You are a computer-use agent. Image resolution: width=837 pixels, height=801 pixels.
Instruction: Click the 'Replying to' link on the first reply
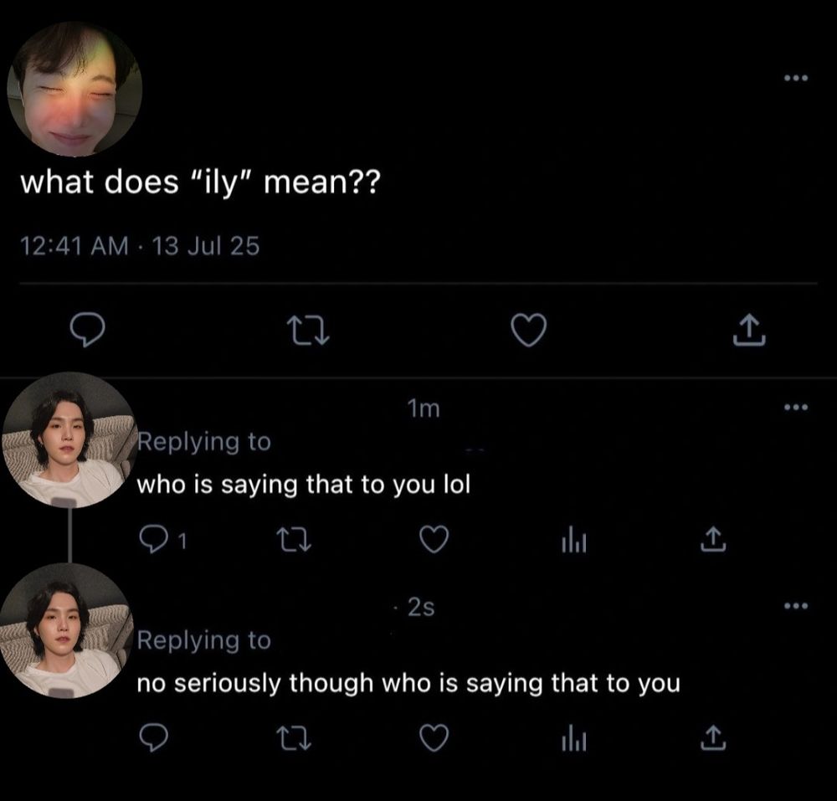click(x=205, y=441)
